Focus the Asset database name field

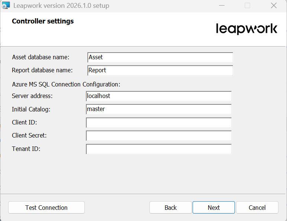160,57
